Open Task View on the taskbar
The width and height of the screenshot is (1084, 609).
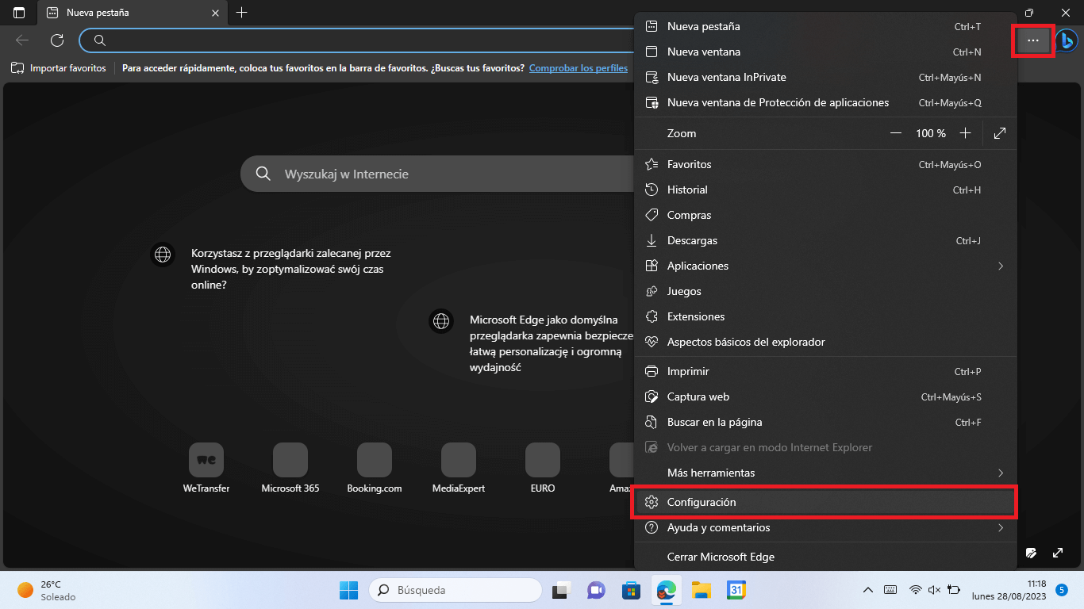pyautogui.click(x=561, y=590)
